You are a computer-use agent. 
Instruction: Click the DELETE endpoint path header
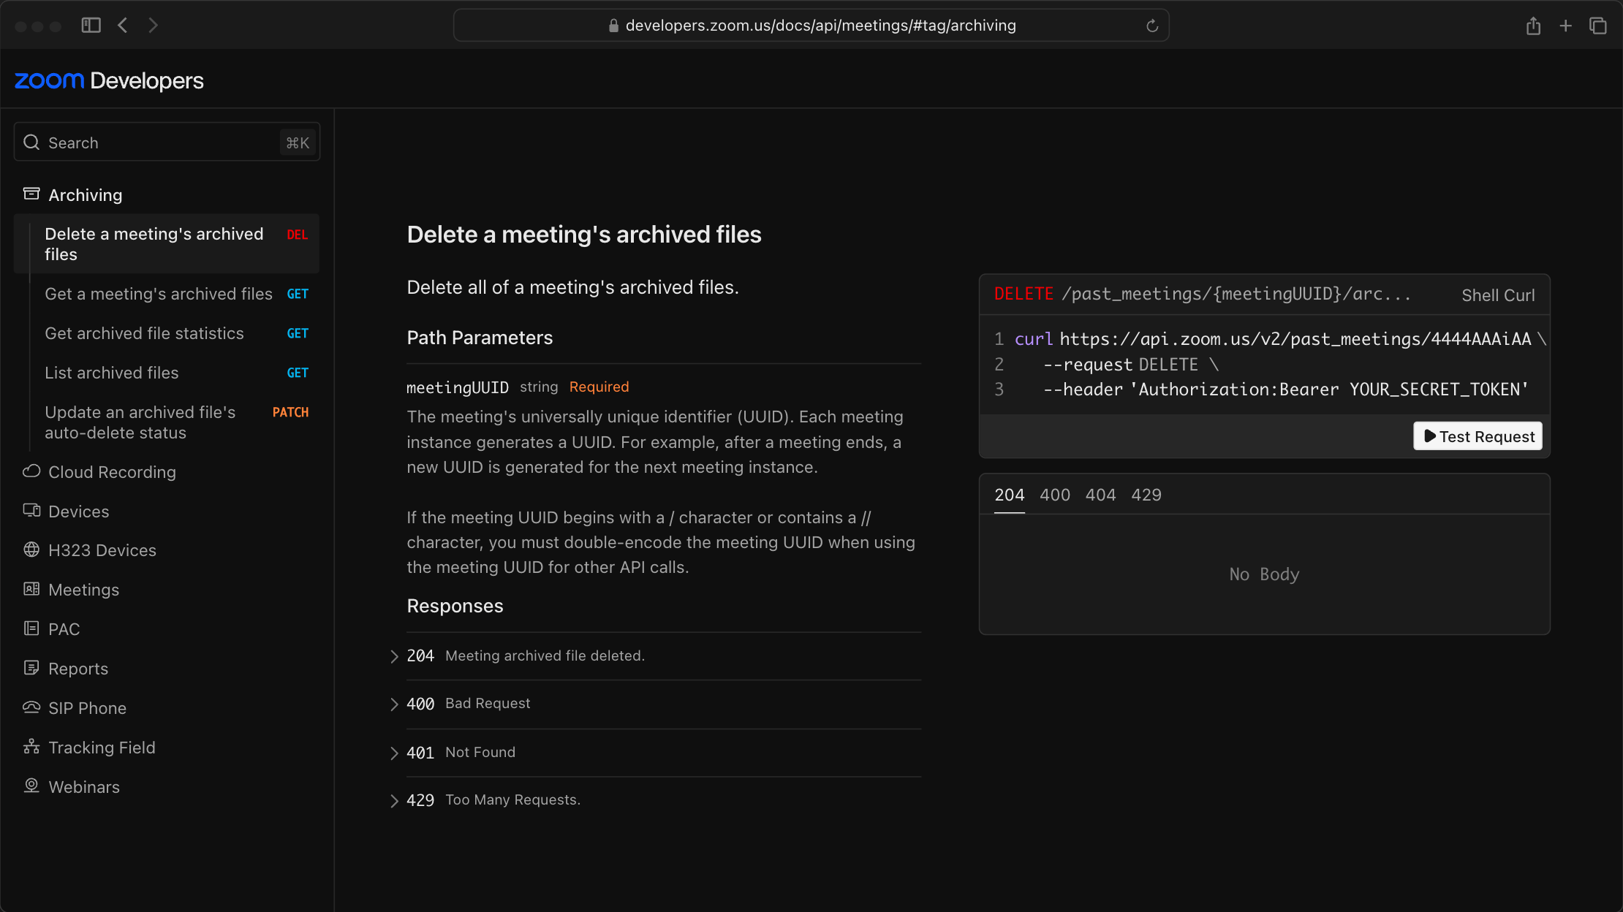(1202, 294)
